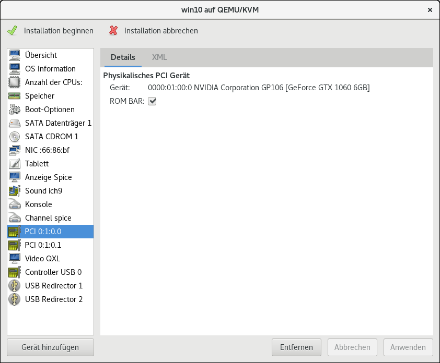Select the Tablett entry text
This screenshot has height=363, width=440.
coord(37,164)
